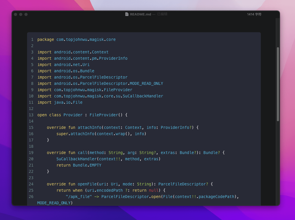Click 'packageCodePath' on line 26

[216, 197]
